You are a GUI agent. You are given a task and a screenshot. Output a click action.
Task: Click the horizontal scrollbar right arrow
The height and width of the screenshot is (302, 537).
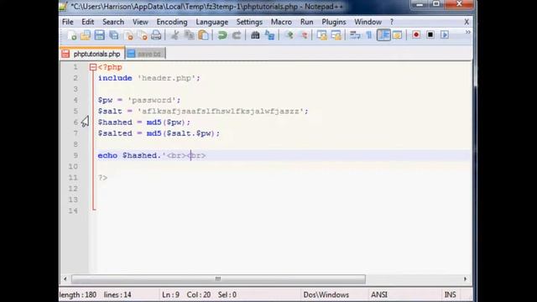point(465,279)
